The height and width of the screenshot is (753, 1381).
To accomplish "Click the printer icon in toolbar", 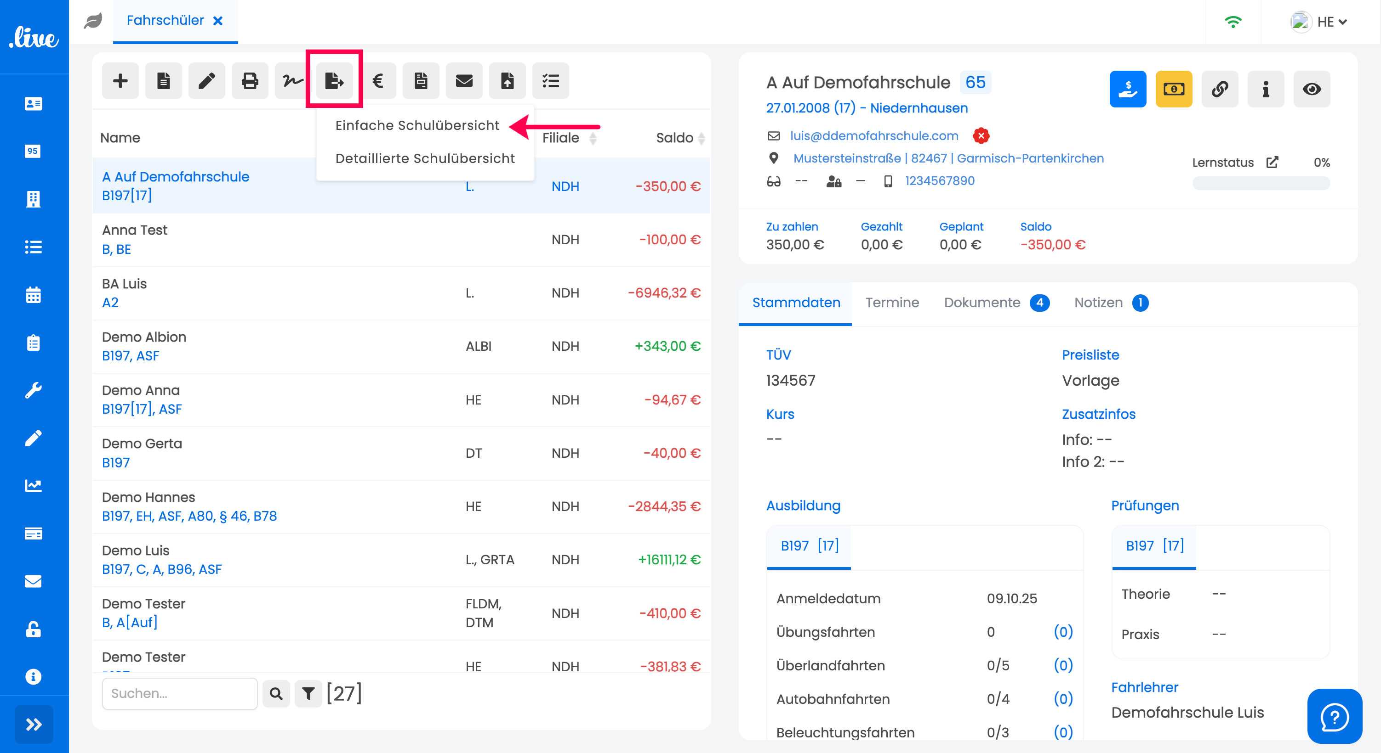I will point(249,81).
